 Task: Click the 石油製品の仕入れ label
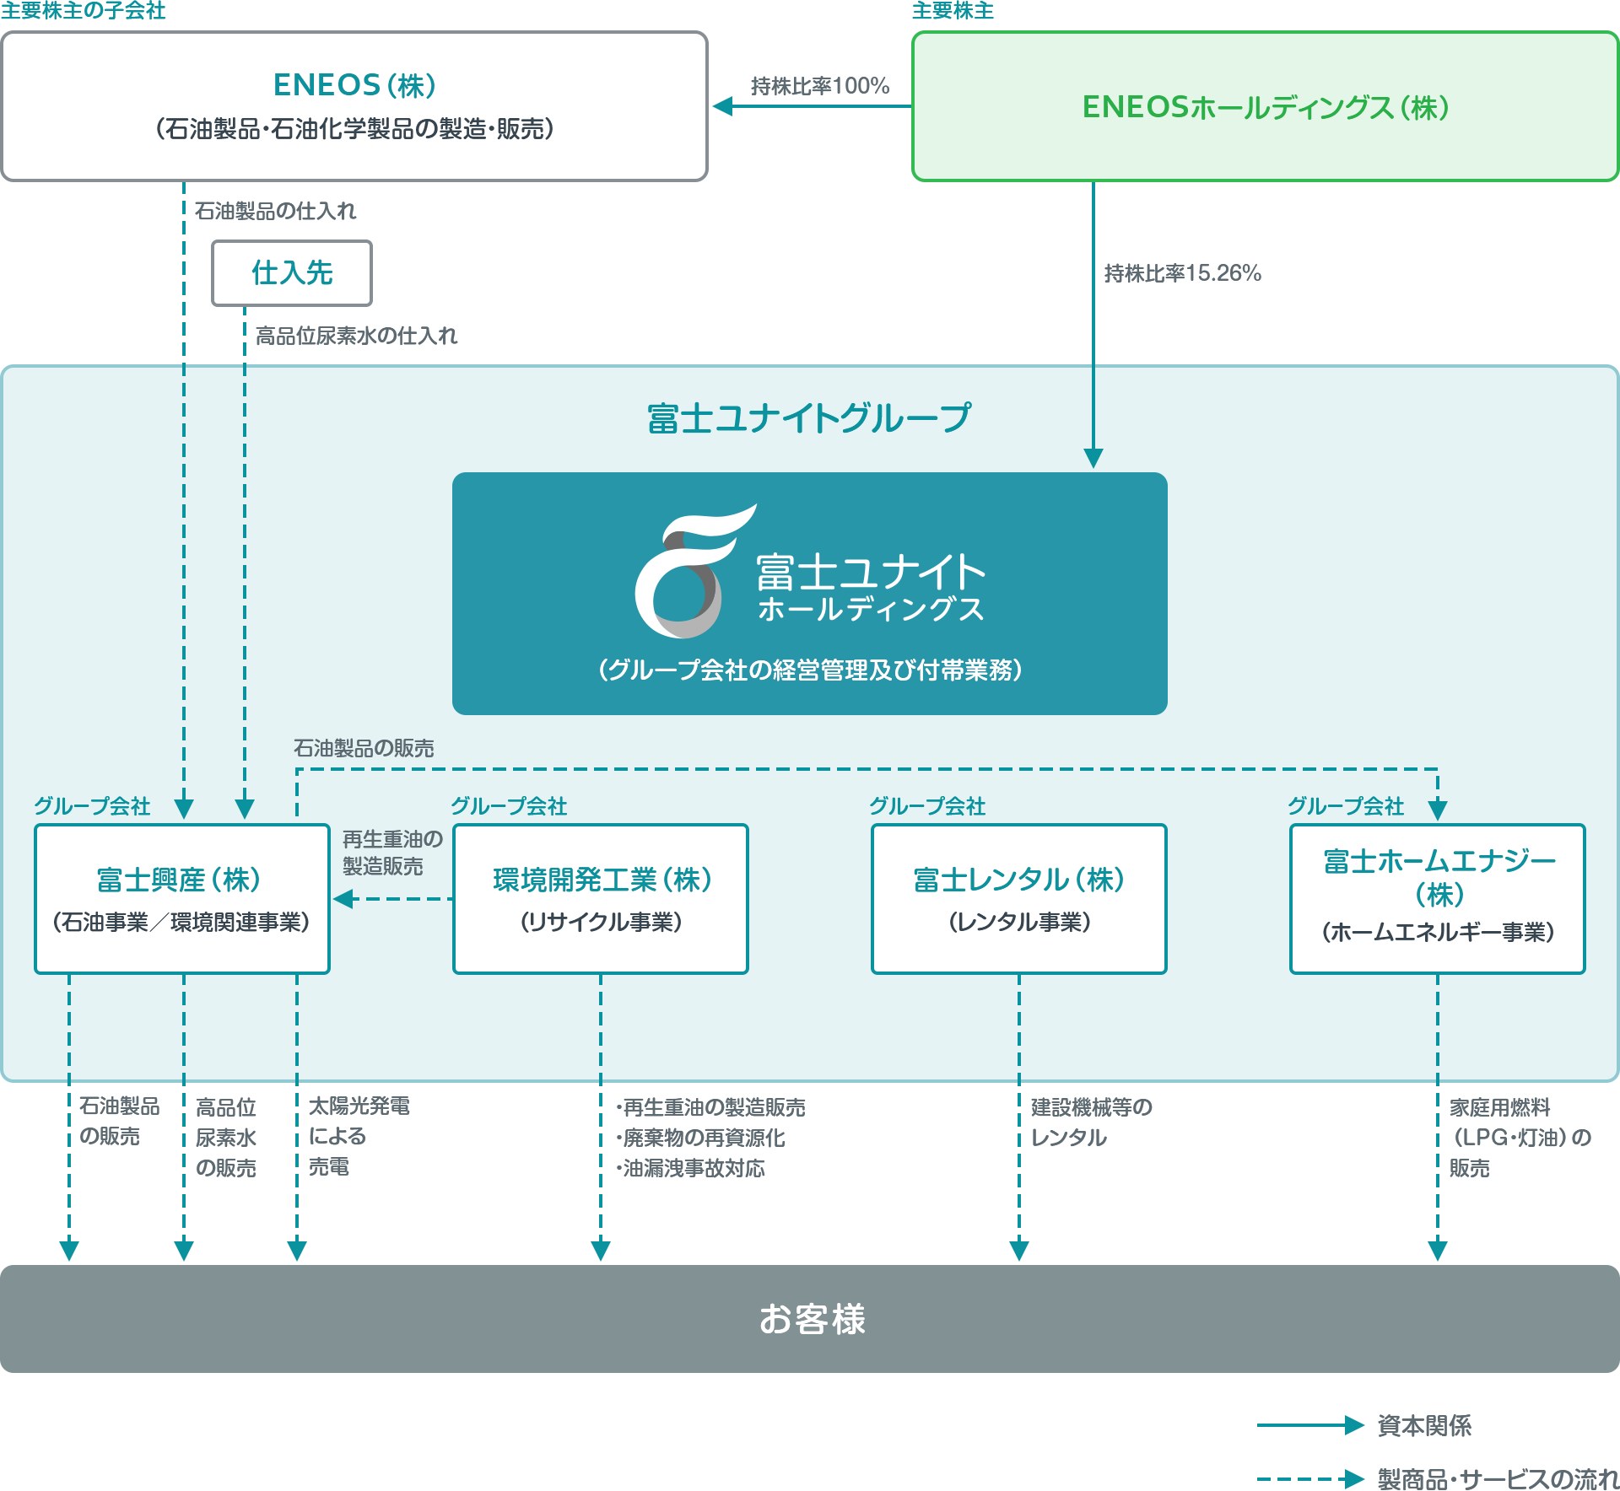point(275,211)
